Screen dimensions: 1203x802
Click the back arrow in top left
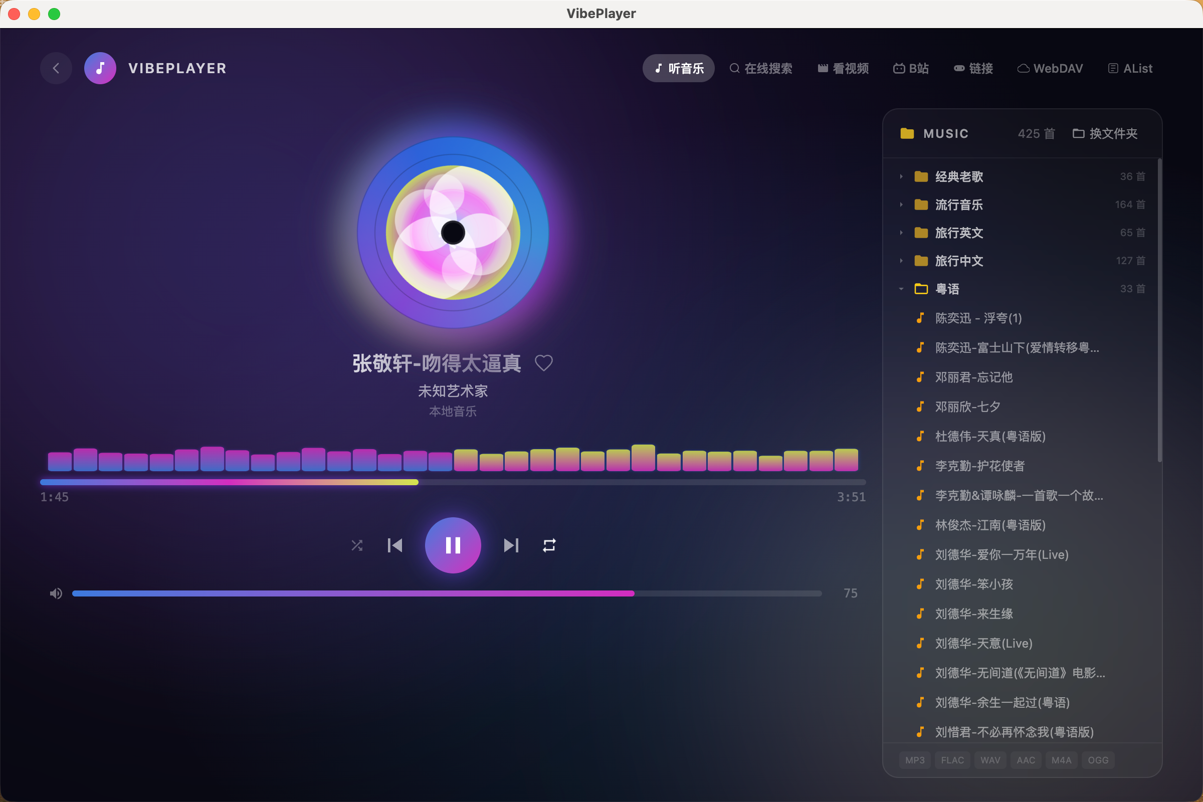click(x=56, y=68)
